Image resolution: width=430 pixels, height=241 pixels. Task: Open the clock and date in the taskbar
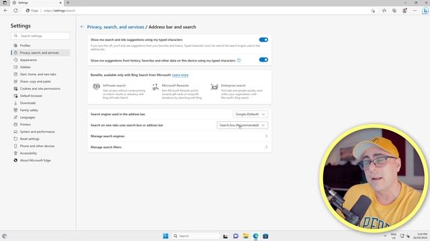(x=421, y=236)
